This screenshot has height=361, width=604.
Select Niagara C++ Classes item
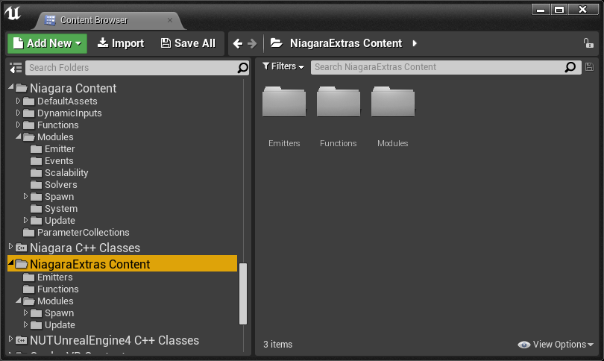point(85,248)
